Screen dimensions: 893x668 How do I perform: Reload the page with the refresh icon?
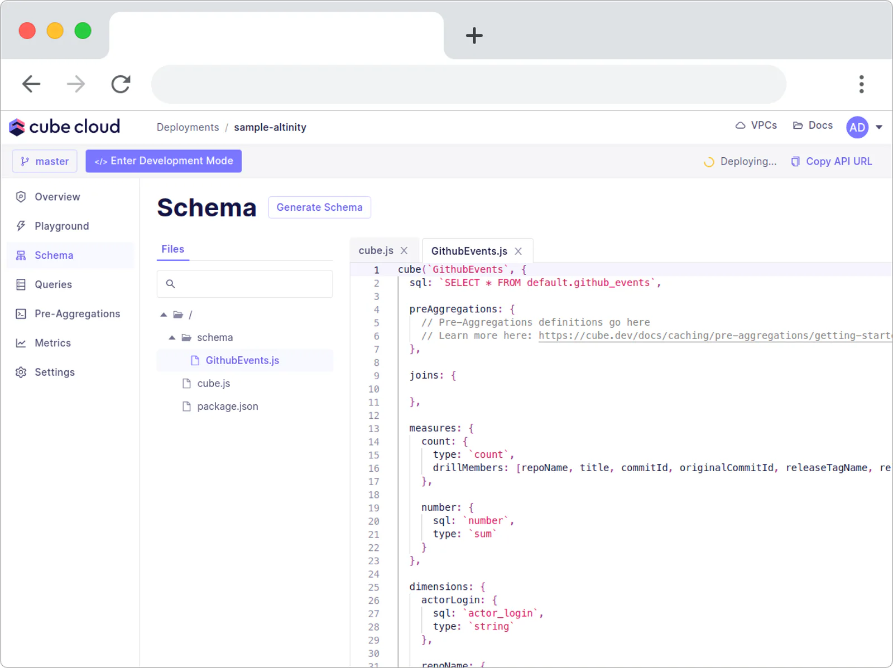[121, 84]
